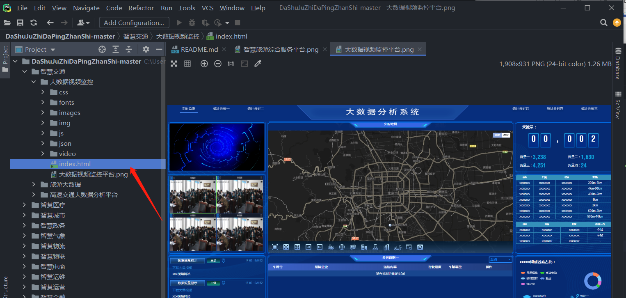Toggle the transparency chessboard in image viewer
626x298 pixels.
tap(174, 64)
